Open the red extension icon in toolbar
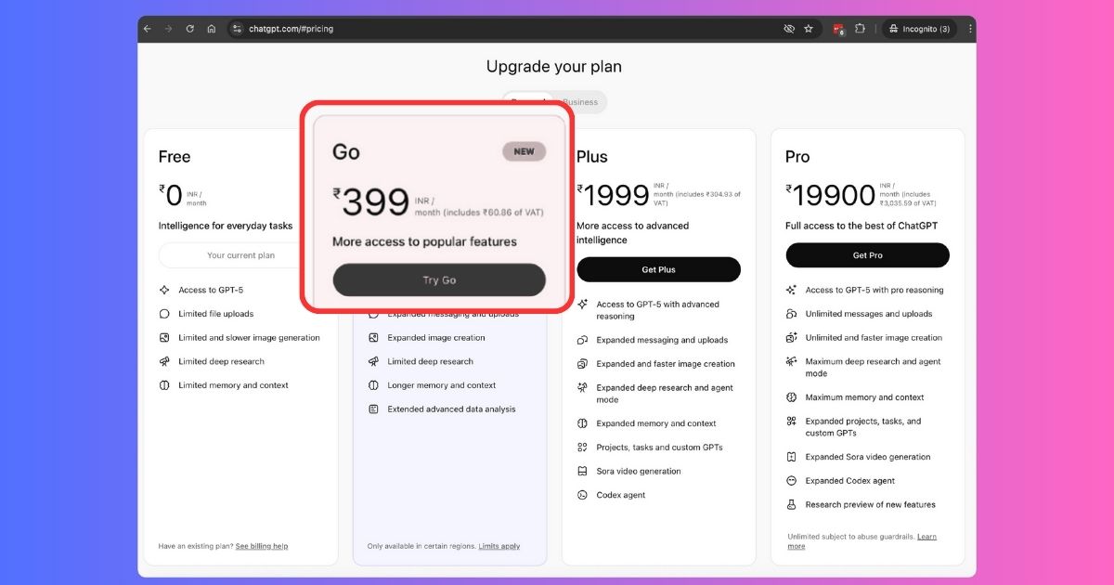Viewport: 1114px width, 585px height. pyautogui.click(x=838, y=29)
